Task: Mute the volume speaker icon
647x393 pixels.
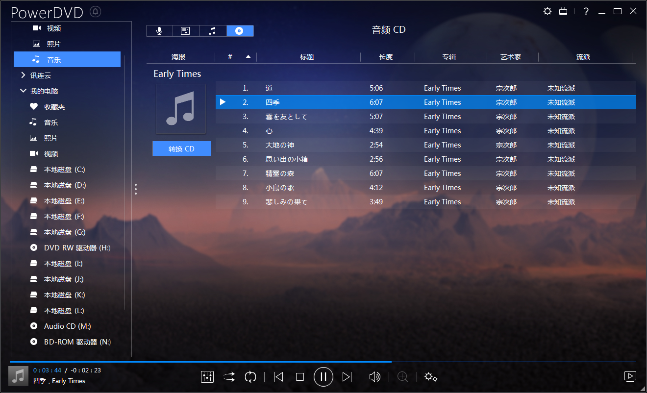Action: pyautogui.click(x=375, y=377)
